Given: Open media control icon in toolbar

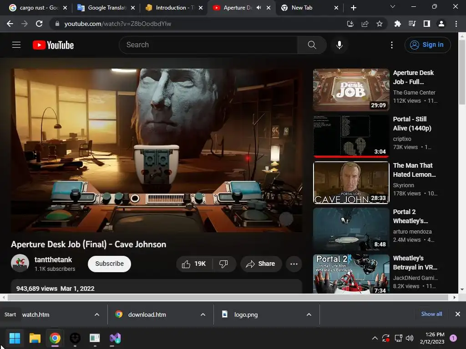Looking at the screenshot, I should coord(412,24).
